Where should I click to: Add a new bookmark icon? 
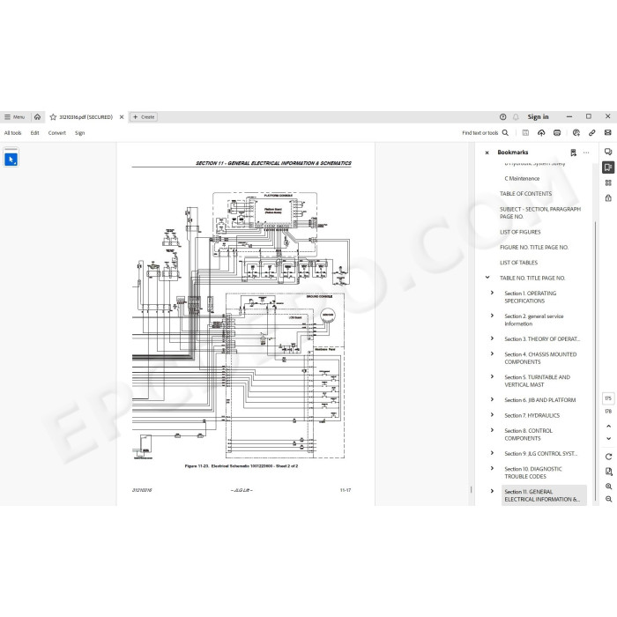[573, 152]
